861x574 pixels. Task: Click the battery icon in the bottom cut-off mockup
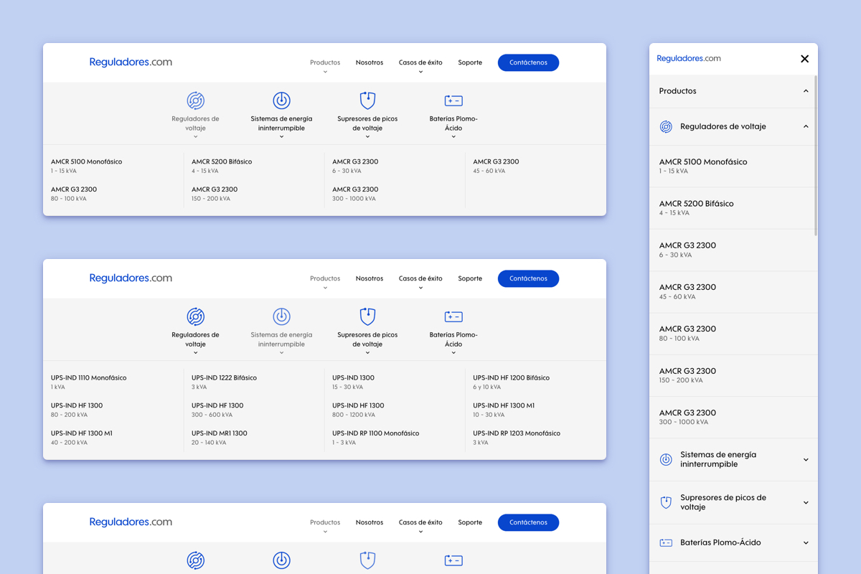(453, 561)
